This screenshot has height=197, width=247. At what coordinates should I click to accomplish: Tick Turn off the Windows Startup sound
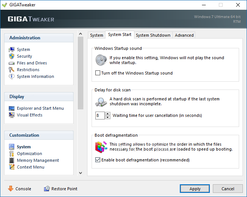point(98,73)
